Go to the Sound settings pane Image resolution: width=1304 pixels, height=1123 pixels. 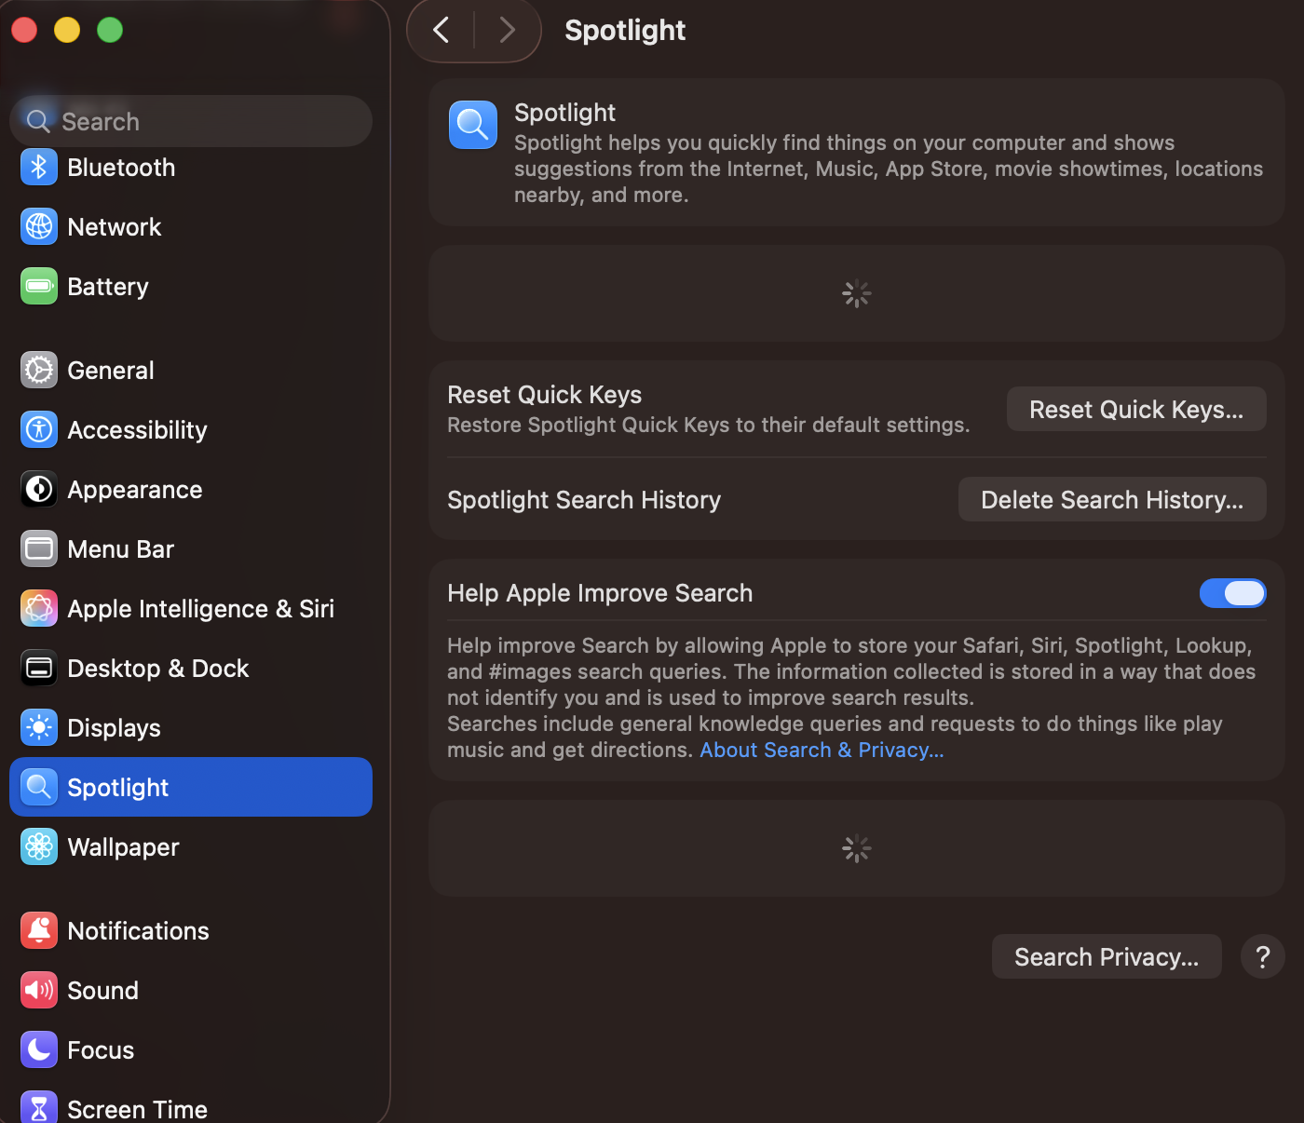[191, 991]
